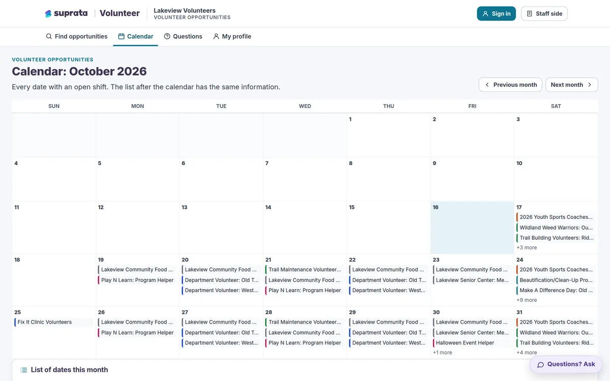Open Lakeview Community Food event on October 26
610x381 pixels.
click(x=137, y=322)
